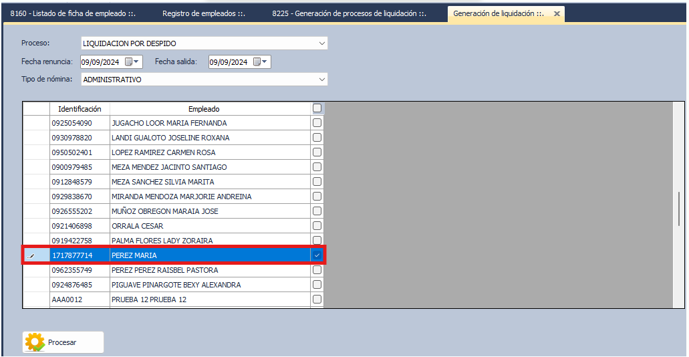689x357 pixels.
Task: Check the box for JUGACHO LOOR MARIA FERNANDA
Action: pyautogui.click(x=317, y=123)
